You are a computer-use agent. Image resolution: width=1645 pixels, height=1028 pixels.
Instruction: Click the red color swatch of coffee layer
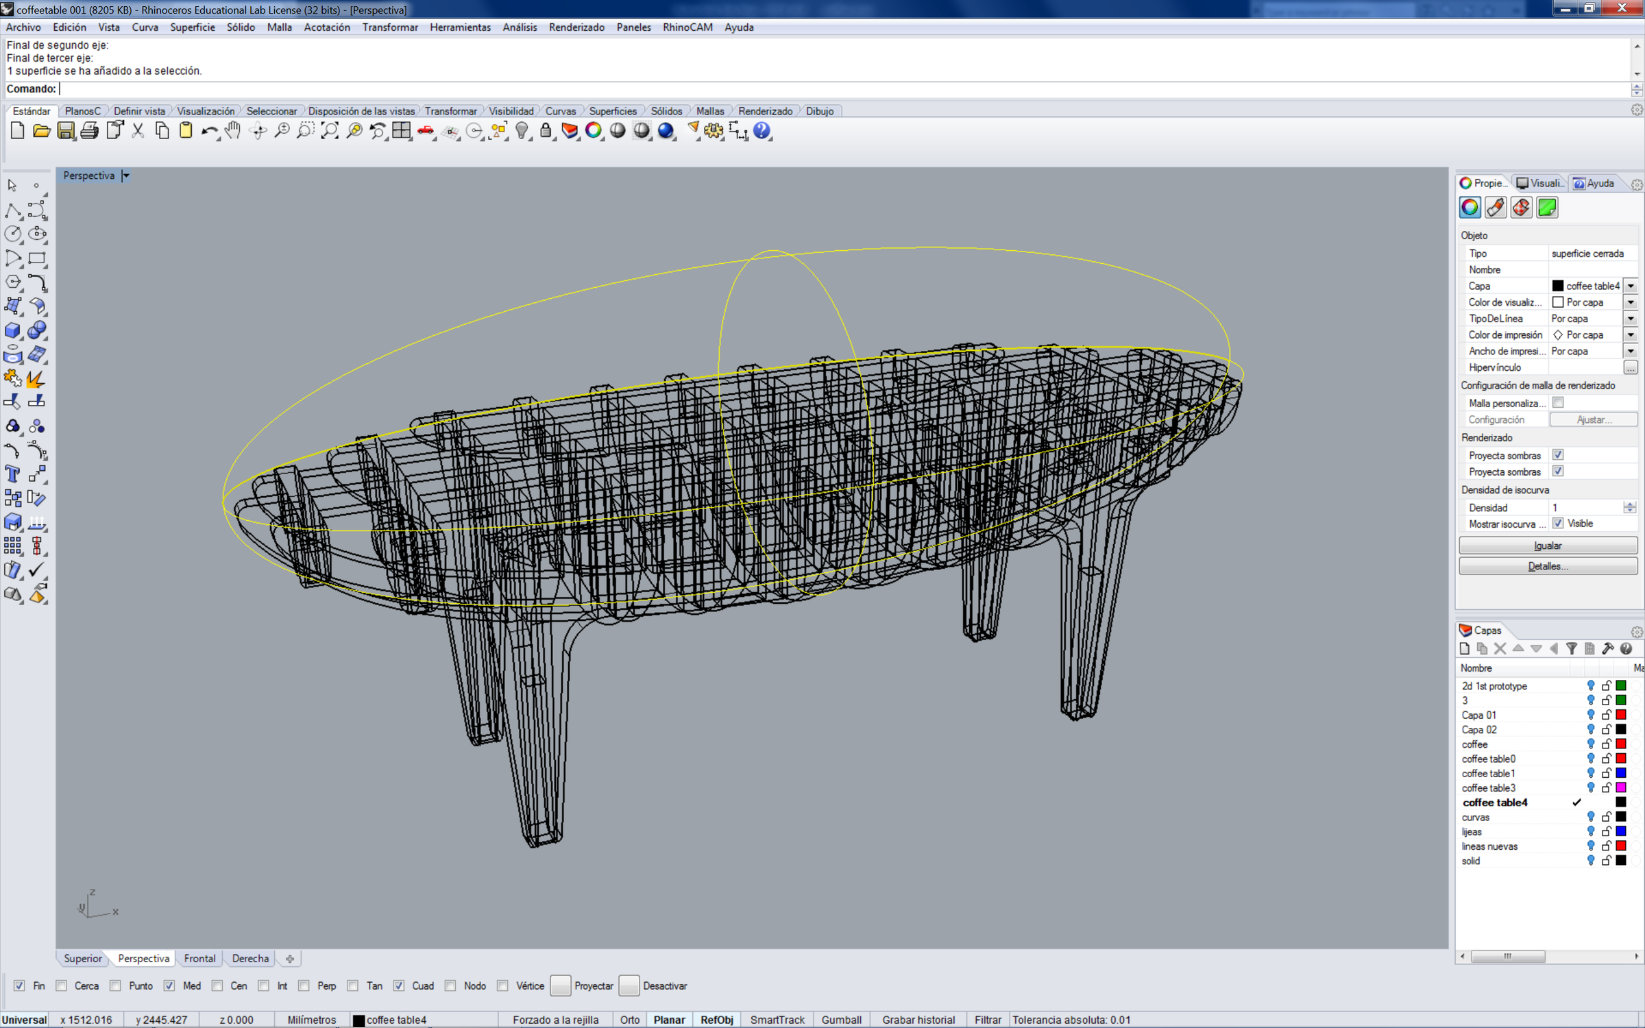click(x=1621, y=744)
